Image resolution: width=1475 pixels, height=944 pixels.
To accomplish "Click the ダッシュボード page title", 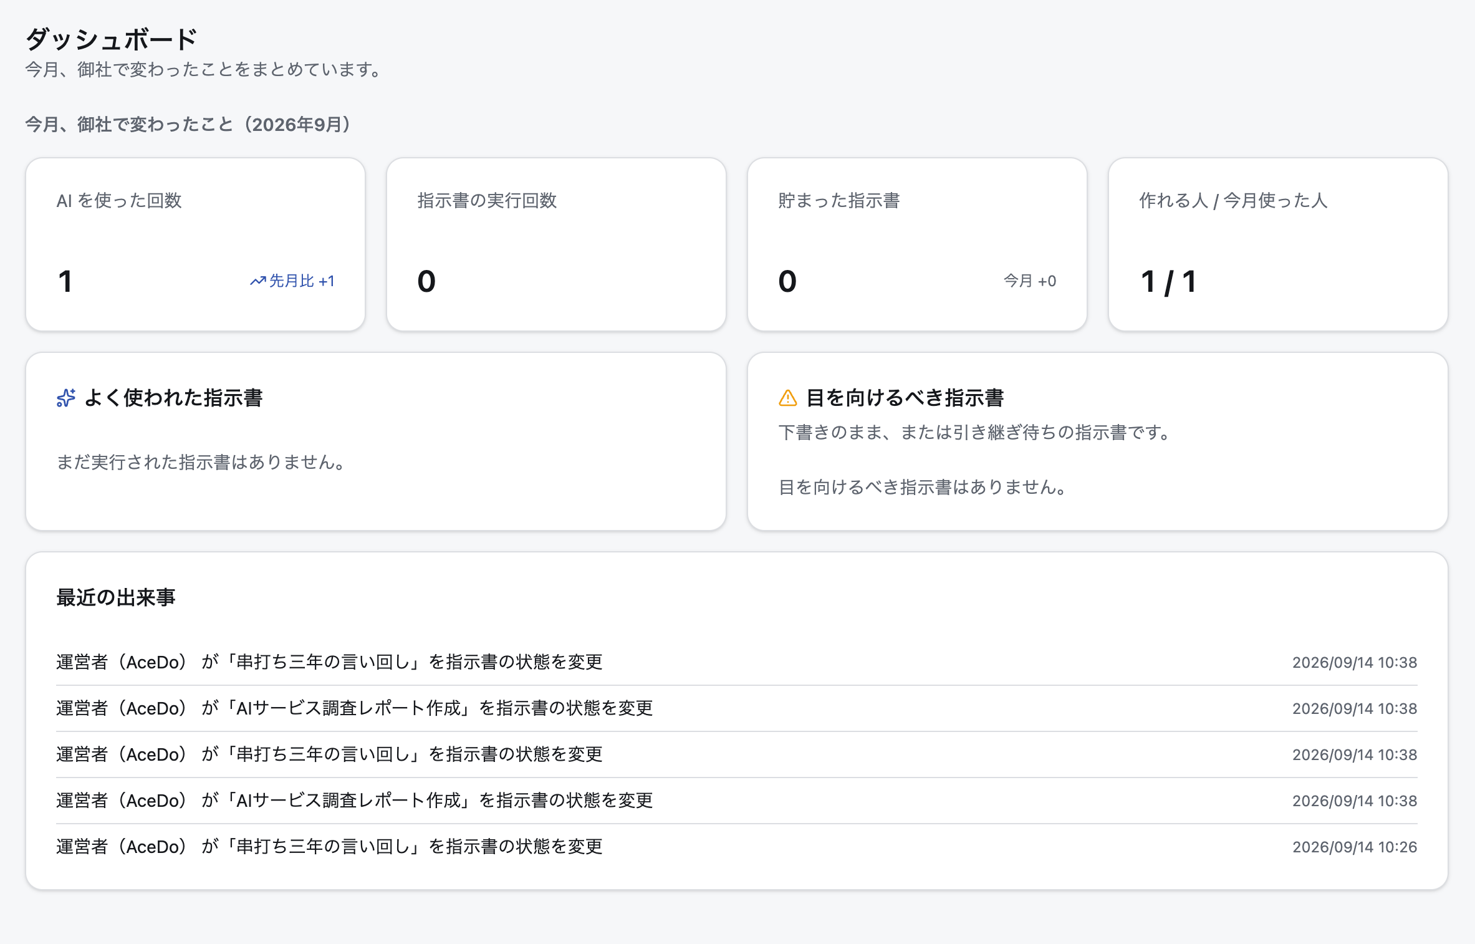I will tap(111, 39).
